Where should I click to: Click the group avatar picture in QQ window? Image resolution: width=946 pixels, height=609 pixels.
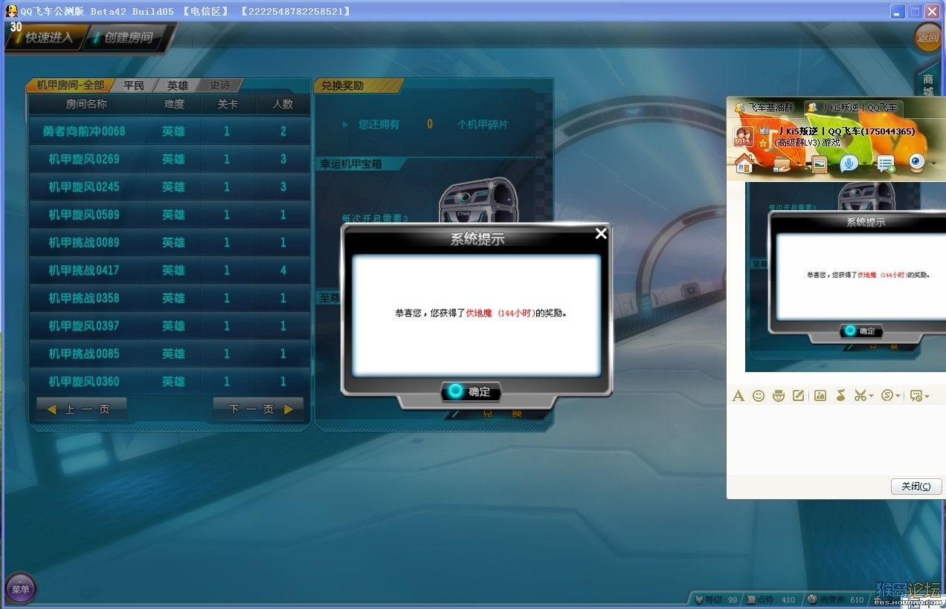click(x=744, y=137)
